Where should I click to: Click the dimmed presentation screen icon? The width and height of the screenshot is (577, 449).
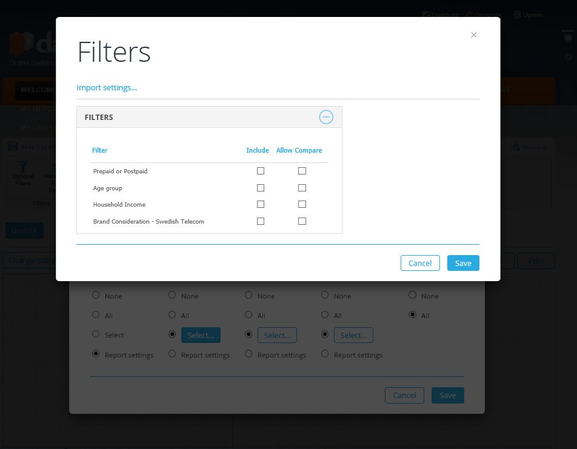[x=568, y=37]
